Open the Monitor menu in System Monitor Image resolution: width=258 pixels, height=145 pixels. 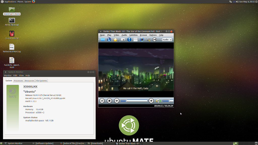8,76
